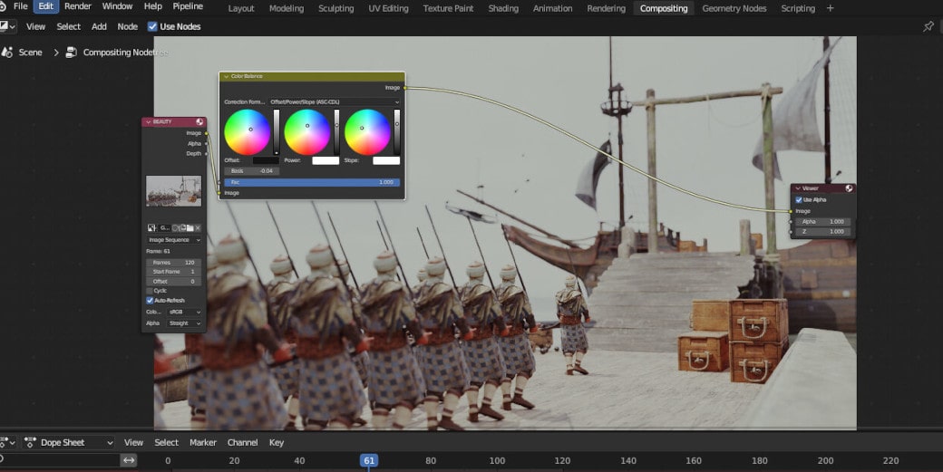Collapse the BEAUTY image node

148,122
